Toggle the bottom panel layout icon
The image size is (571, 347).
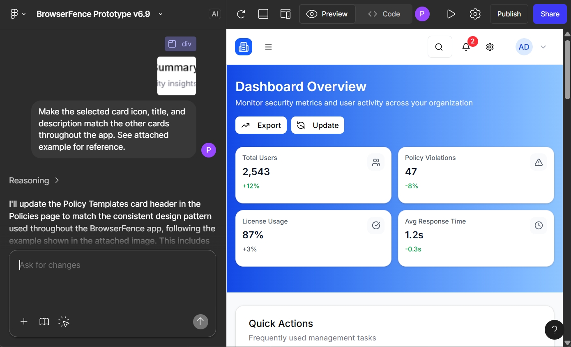click(263, 14)
